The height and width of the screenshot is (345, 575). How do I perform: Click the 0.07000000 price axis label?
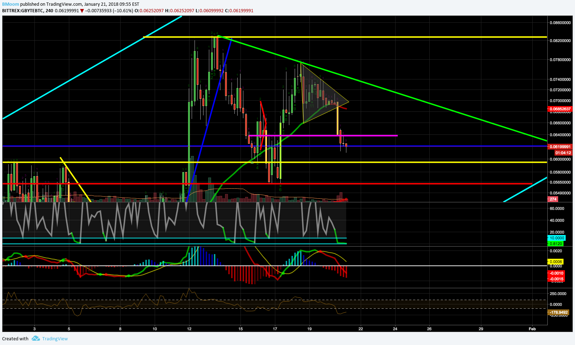coord(560,101)
